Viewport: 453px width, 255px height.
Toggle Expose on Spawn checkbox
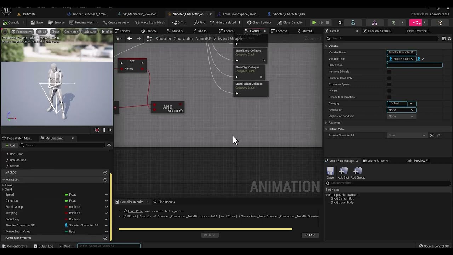coord(389,84)
